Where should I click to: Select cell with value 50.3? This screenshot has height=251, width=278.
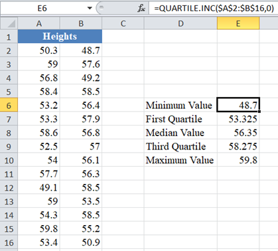point(39,50)
